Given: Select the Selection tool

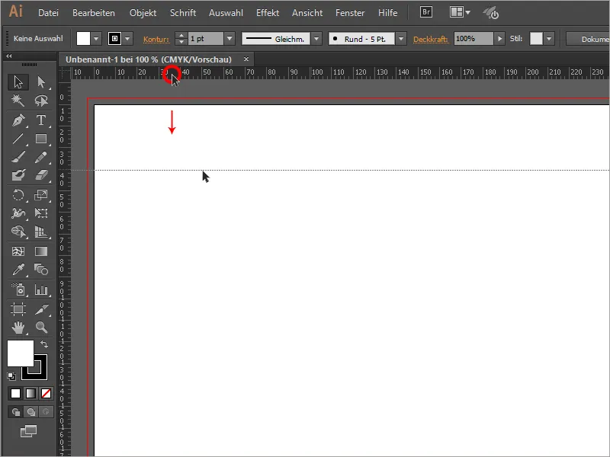Looking at the screenshot, I should point(16,82).
